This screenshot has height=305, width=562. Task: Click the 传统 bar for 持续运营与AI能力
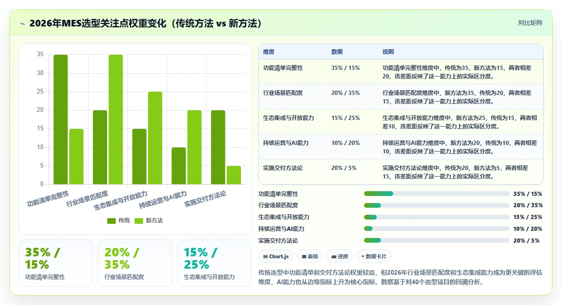tap(179, 166)
